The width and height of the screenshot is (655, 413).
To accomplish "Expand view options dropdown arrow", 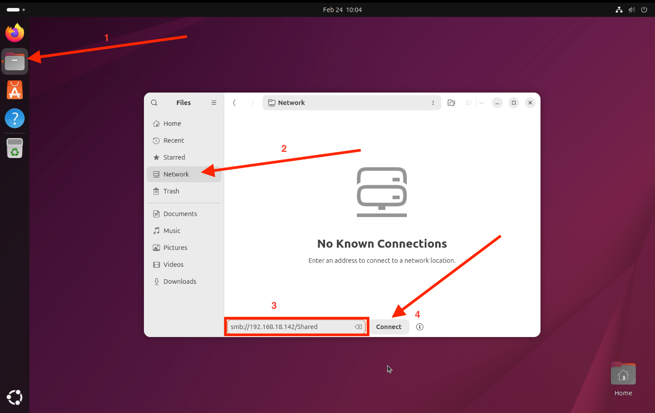I will (x=482, y=103).
